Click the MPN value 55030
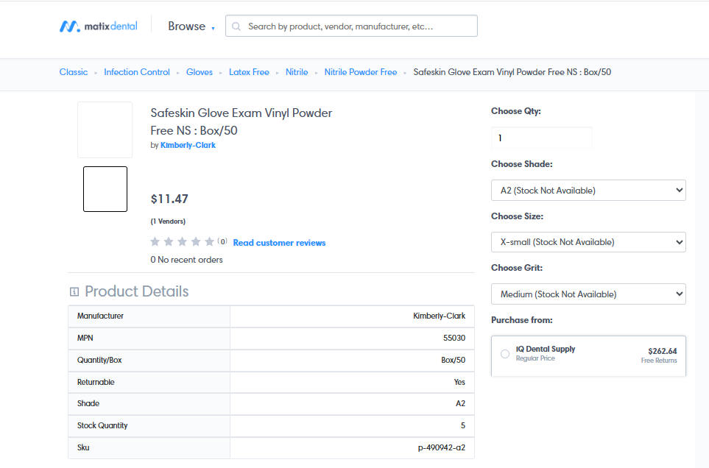Screen dimensions: 709x468 click(454, 338)
